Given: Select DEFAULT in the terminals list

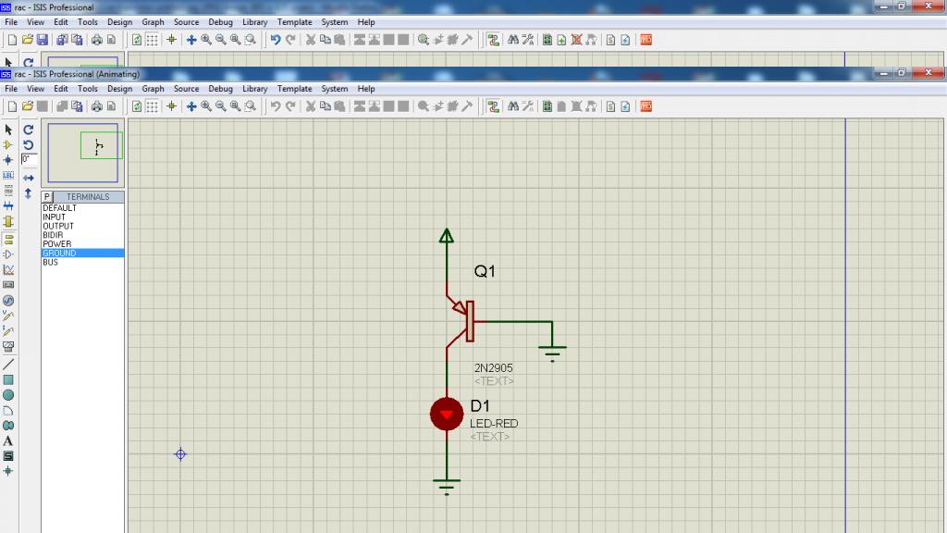Looking at the screenshot, I should tap(82, 208).
